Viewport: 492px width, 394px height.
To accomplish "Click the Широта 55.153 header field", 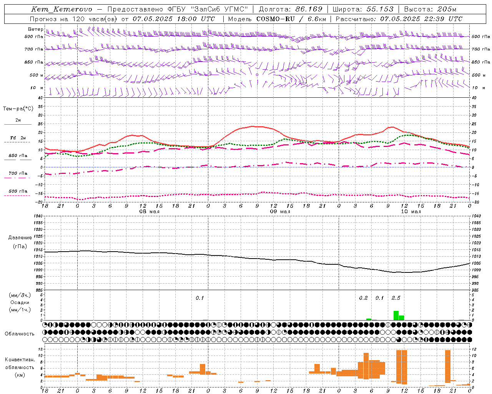I will pos(363,9).
